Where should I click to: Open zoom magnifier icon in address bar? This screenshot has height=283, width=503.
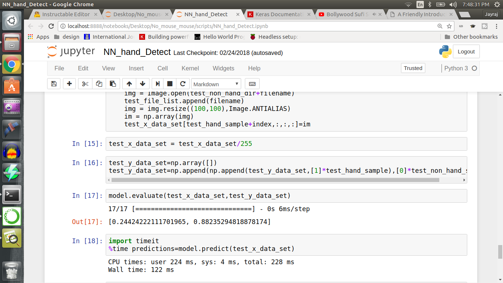tap(440, 26)
